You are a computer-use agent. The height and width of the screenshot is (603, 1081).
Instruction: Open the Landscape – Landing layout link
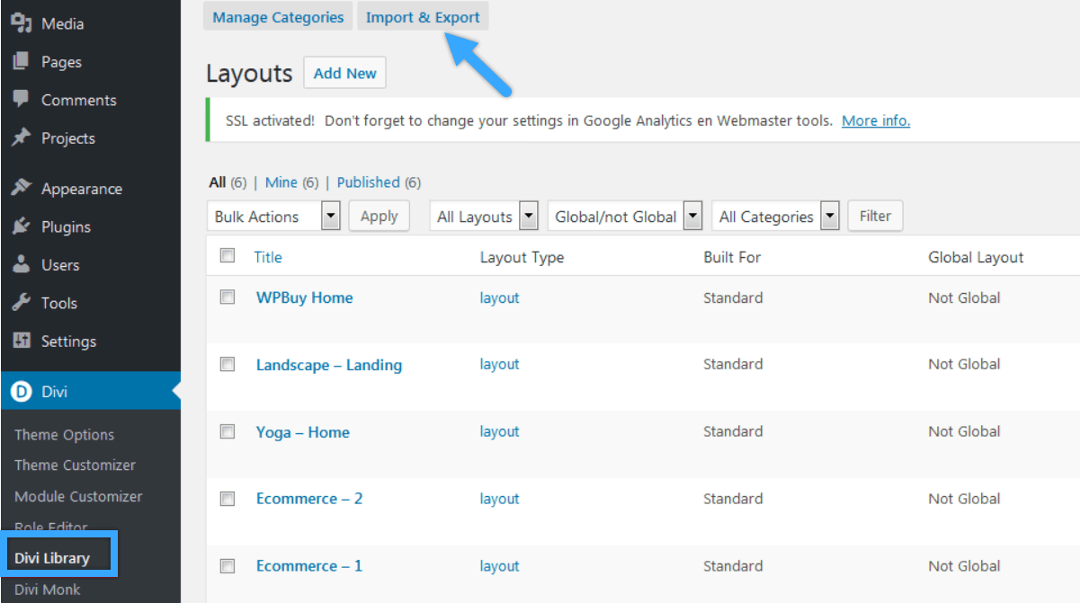(328, 365)
